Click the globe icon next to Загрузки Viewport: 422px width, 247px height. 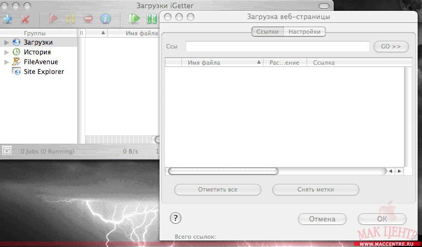coord(16,42)
